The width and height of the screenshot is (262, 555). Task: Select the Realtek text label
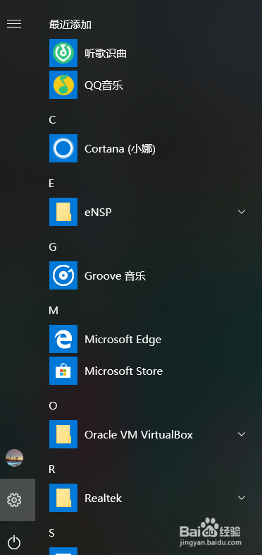tap(103, 498)
